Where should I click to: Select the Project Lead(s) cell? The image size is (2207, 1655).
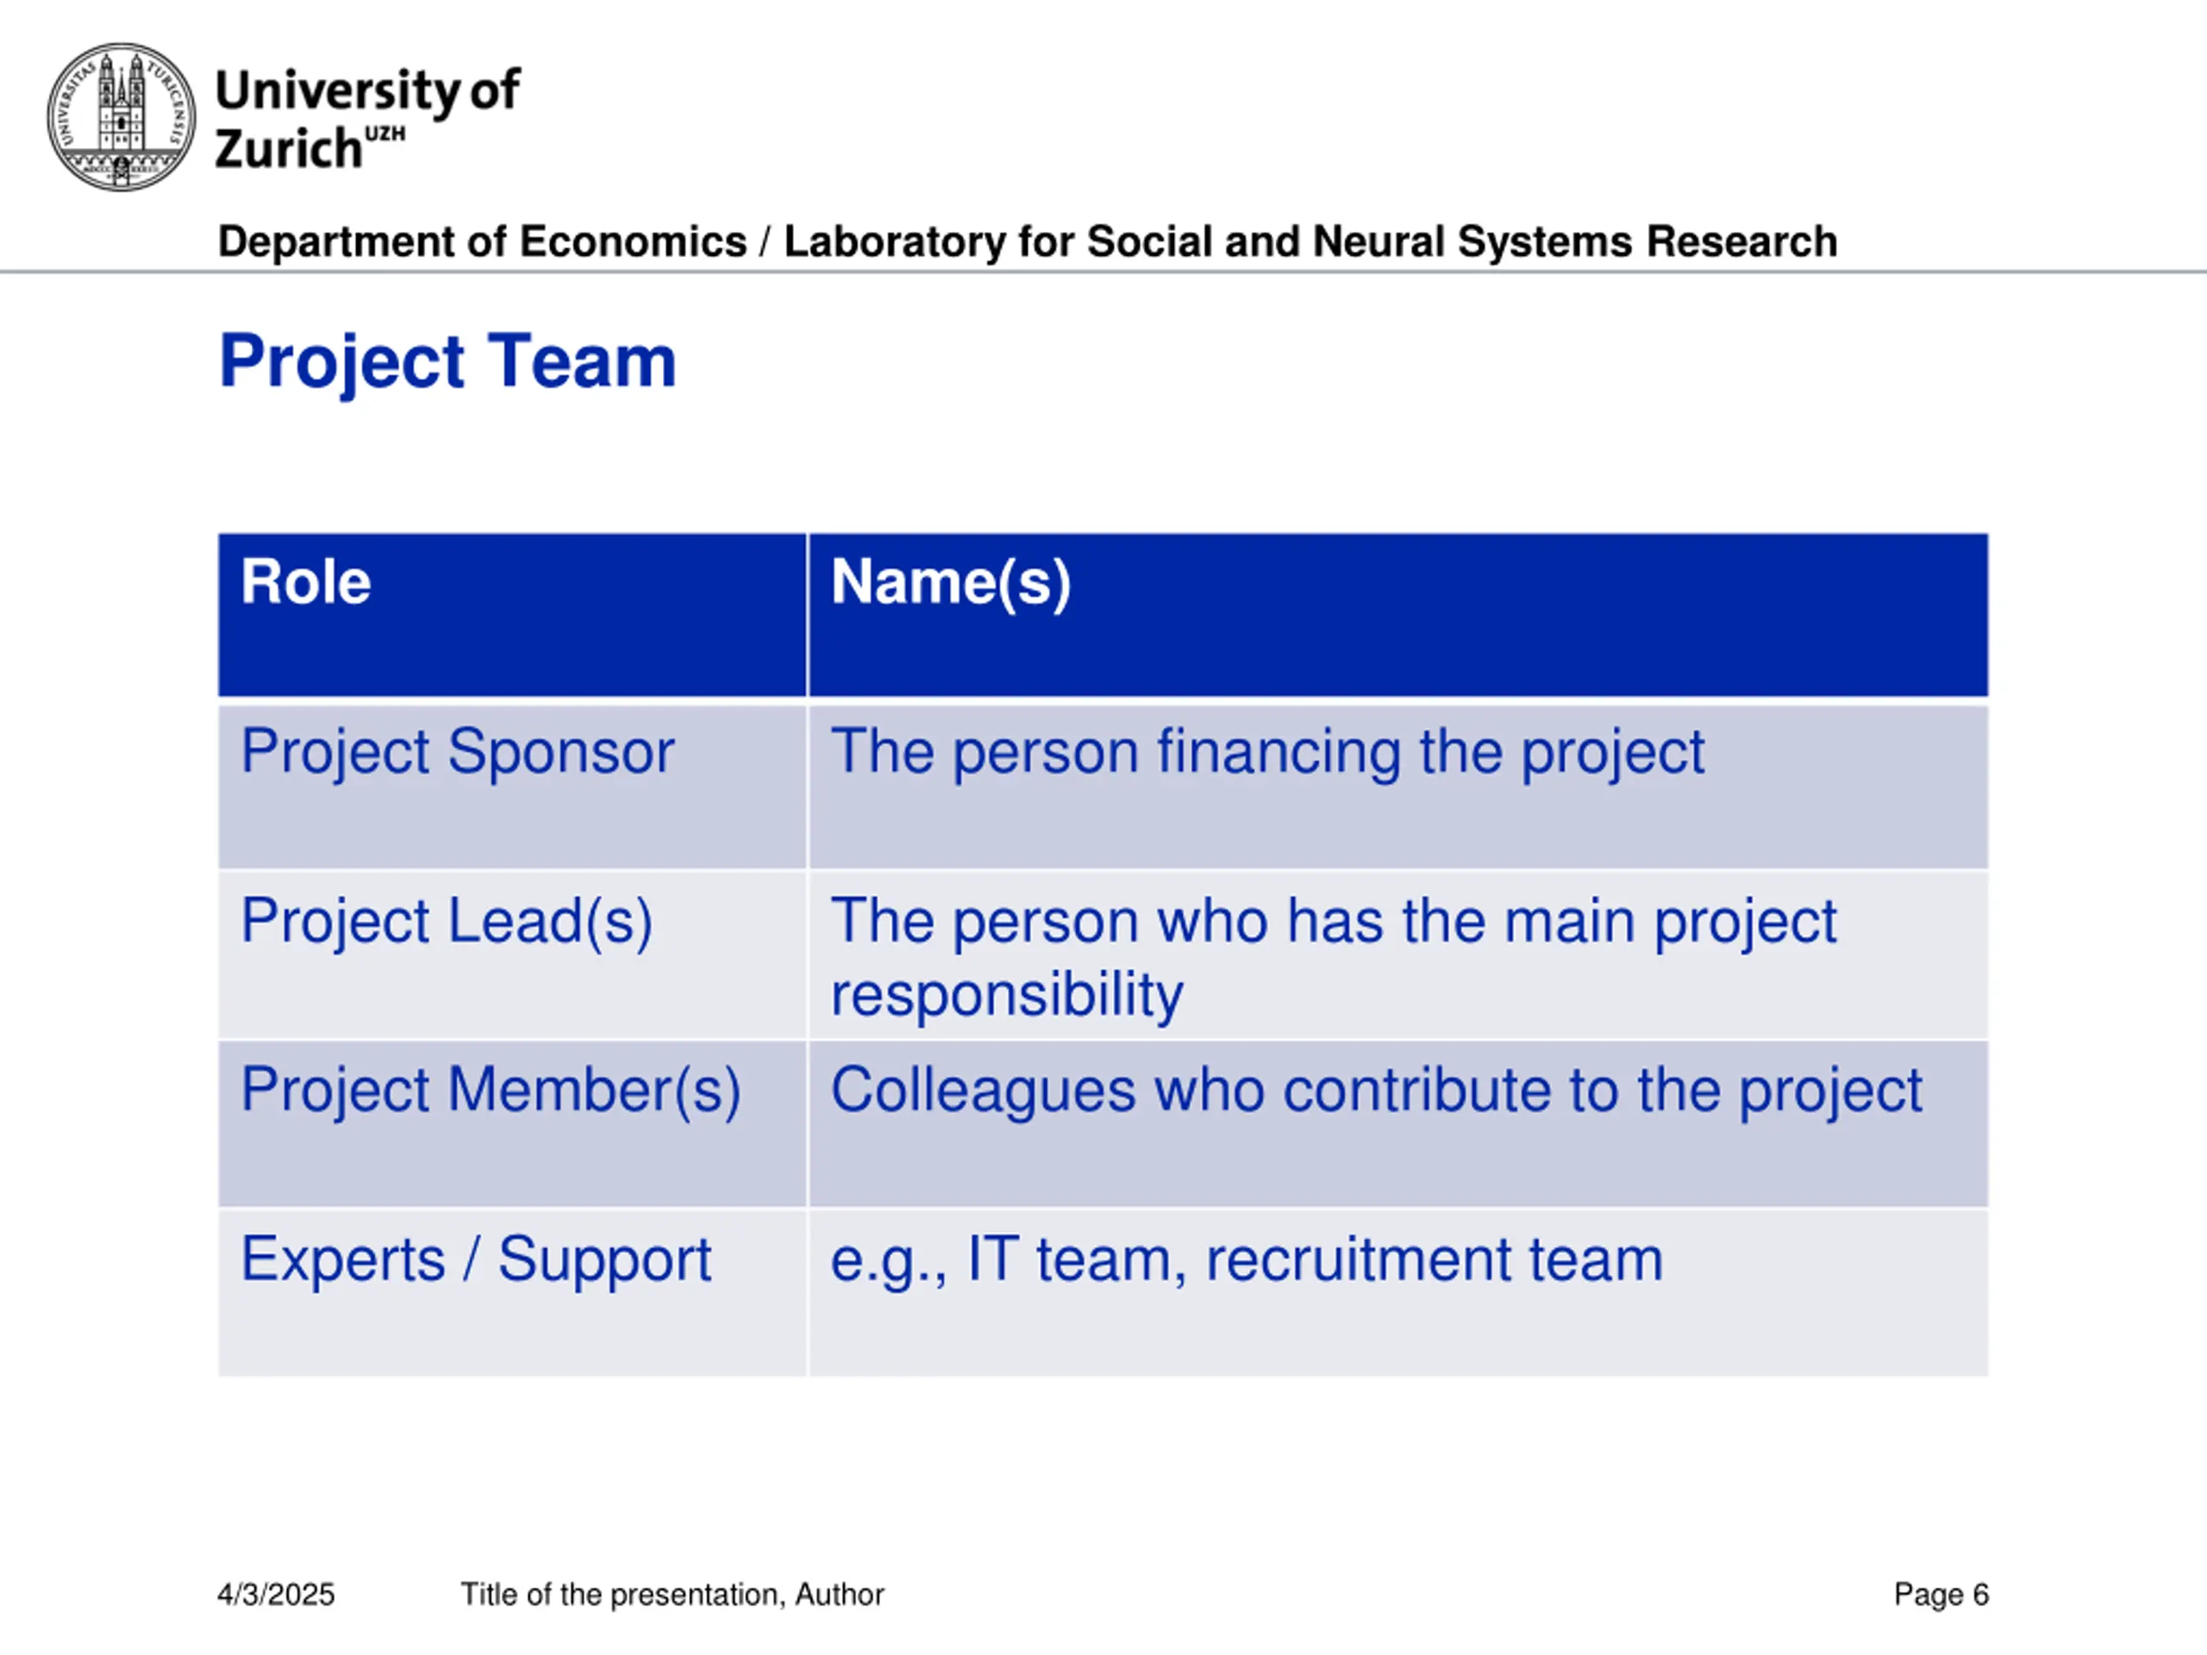point(512,955)
